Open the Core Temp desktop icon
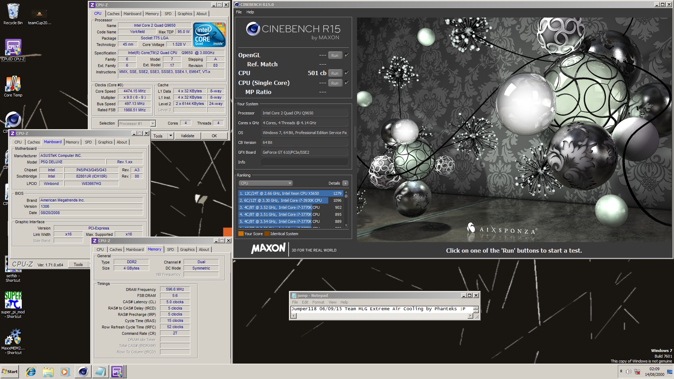This screenshot has width=674, height=379. click(x=13, y=86)
